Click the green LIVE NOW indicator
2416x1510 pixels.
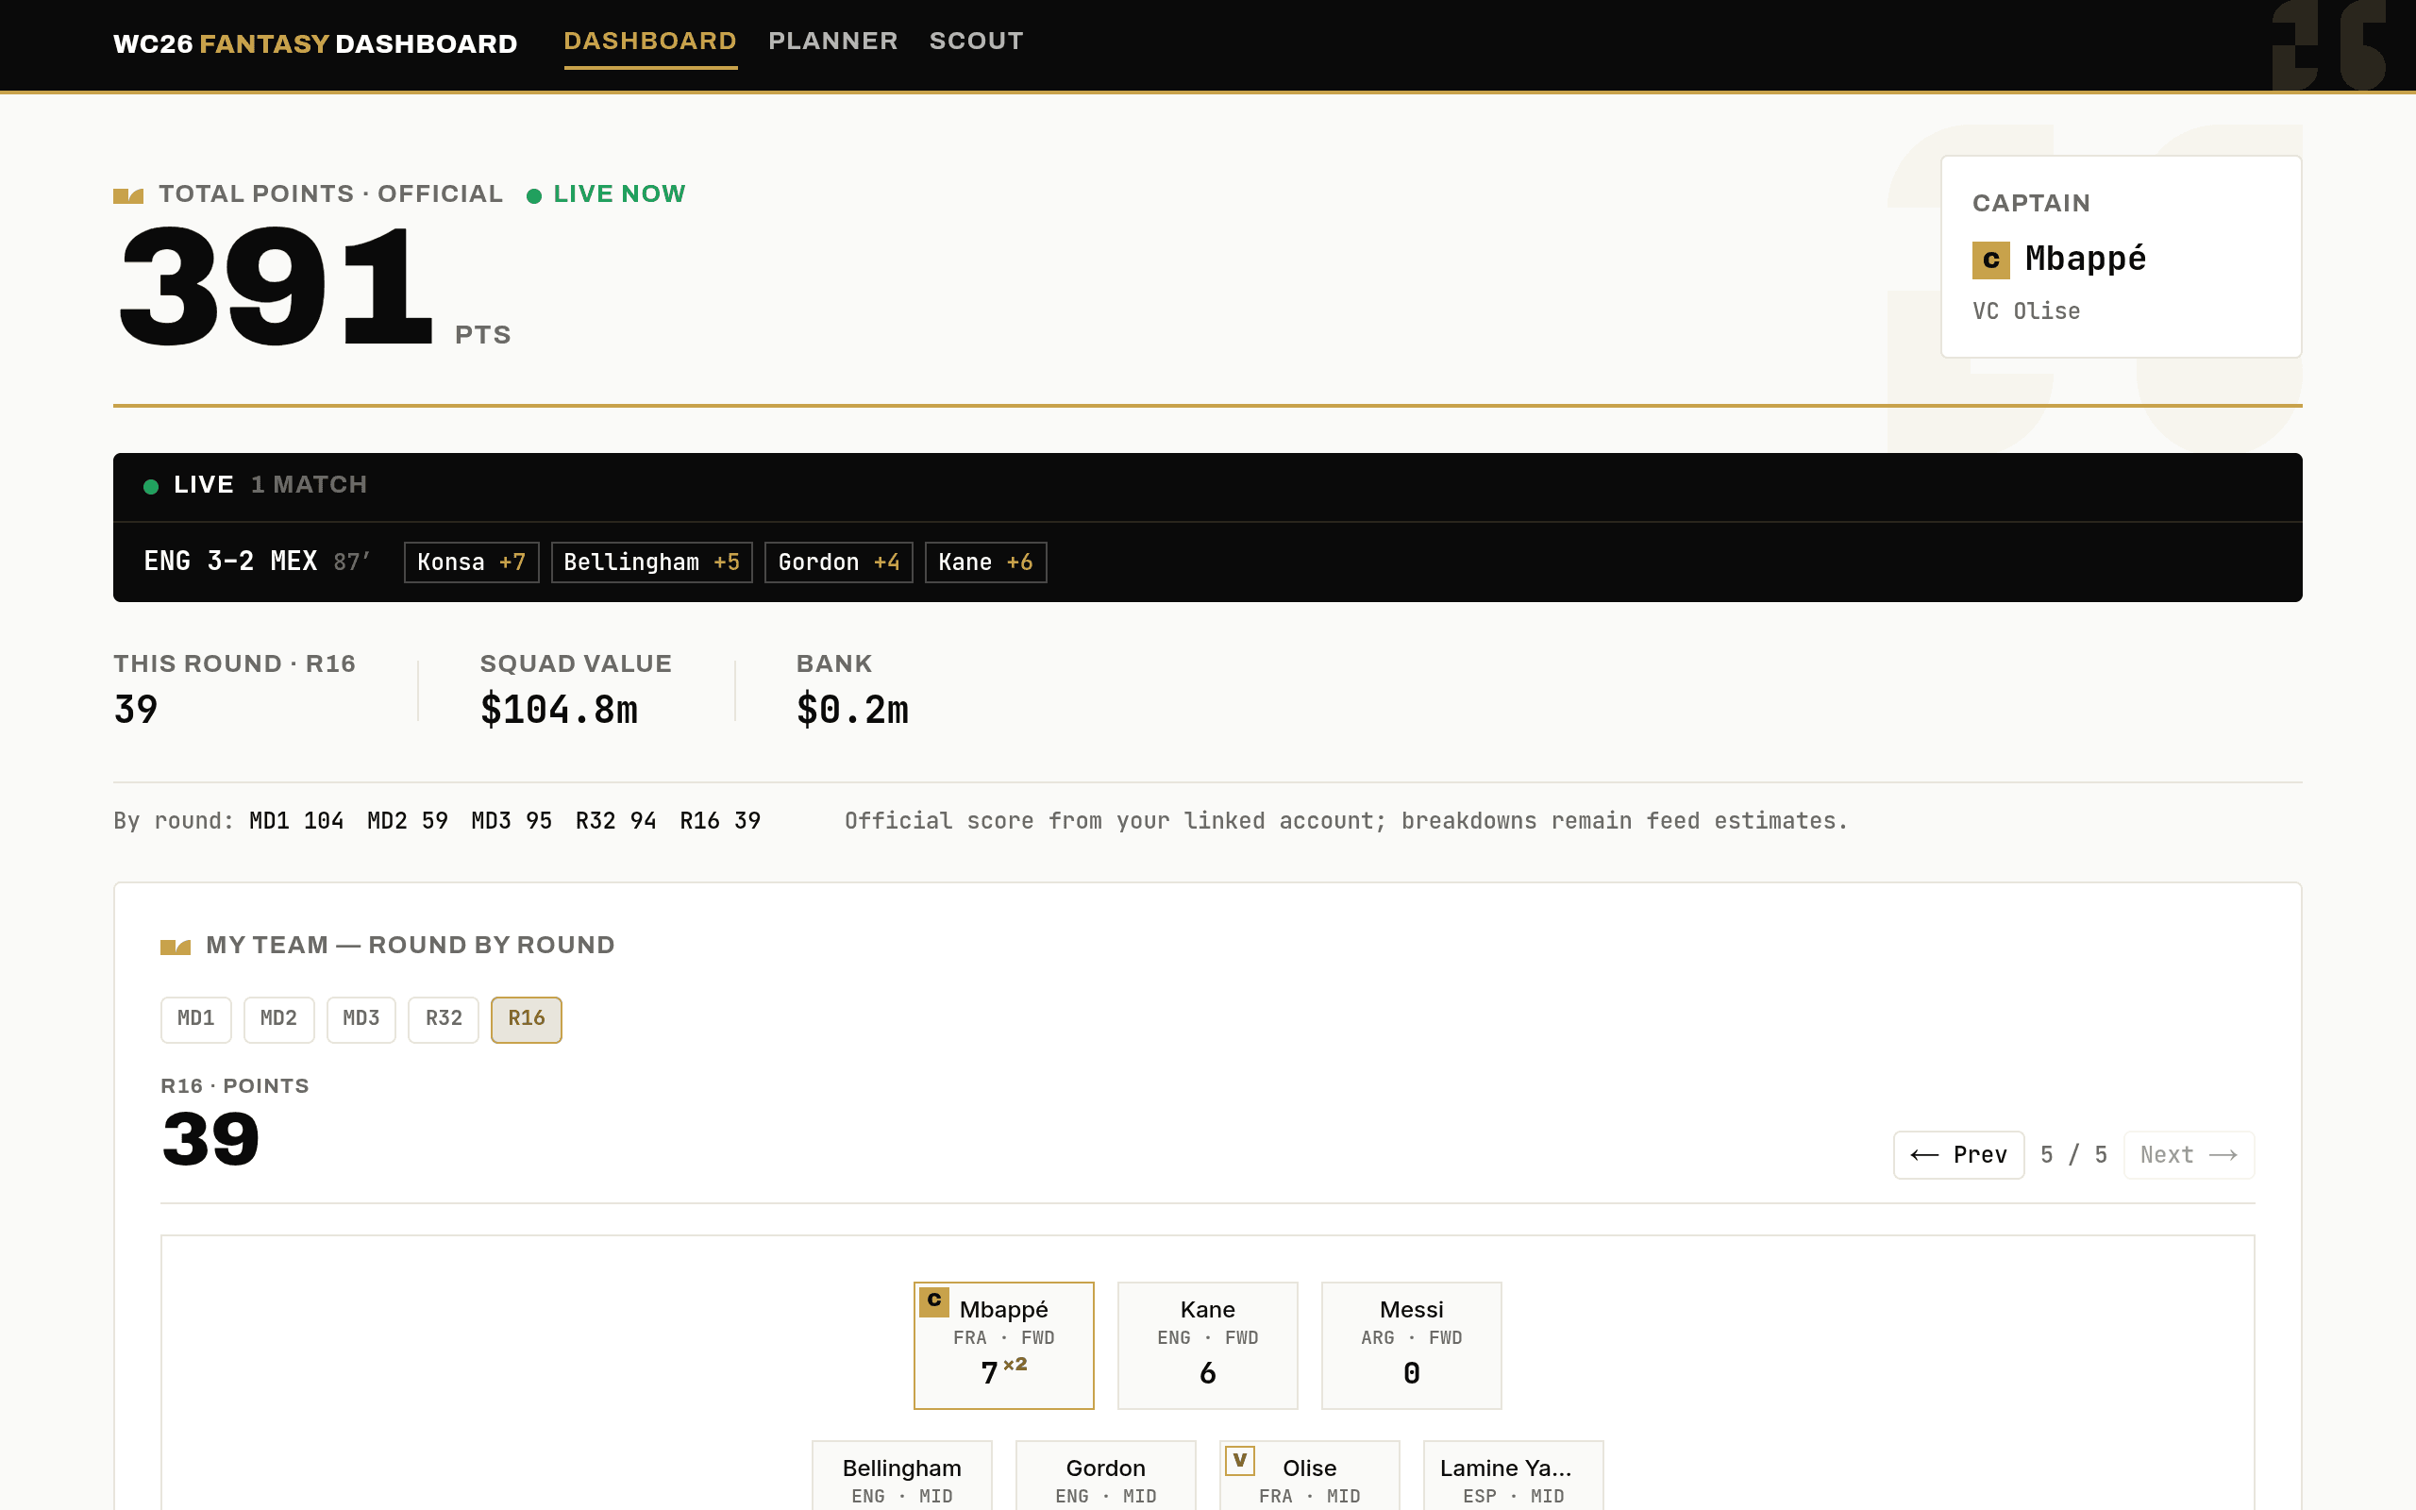[x=606, y=193]
